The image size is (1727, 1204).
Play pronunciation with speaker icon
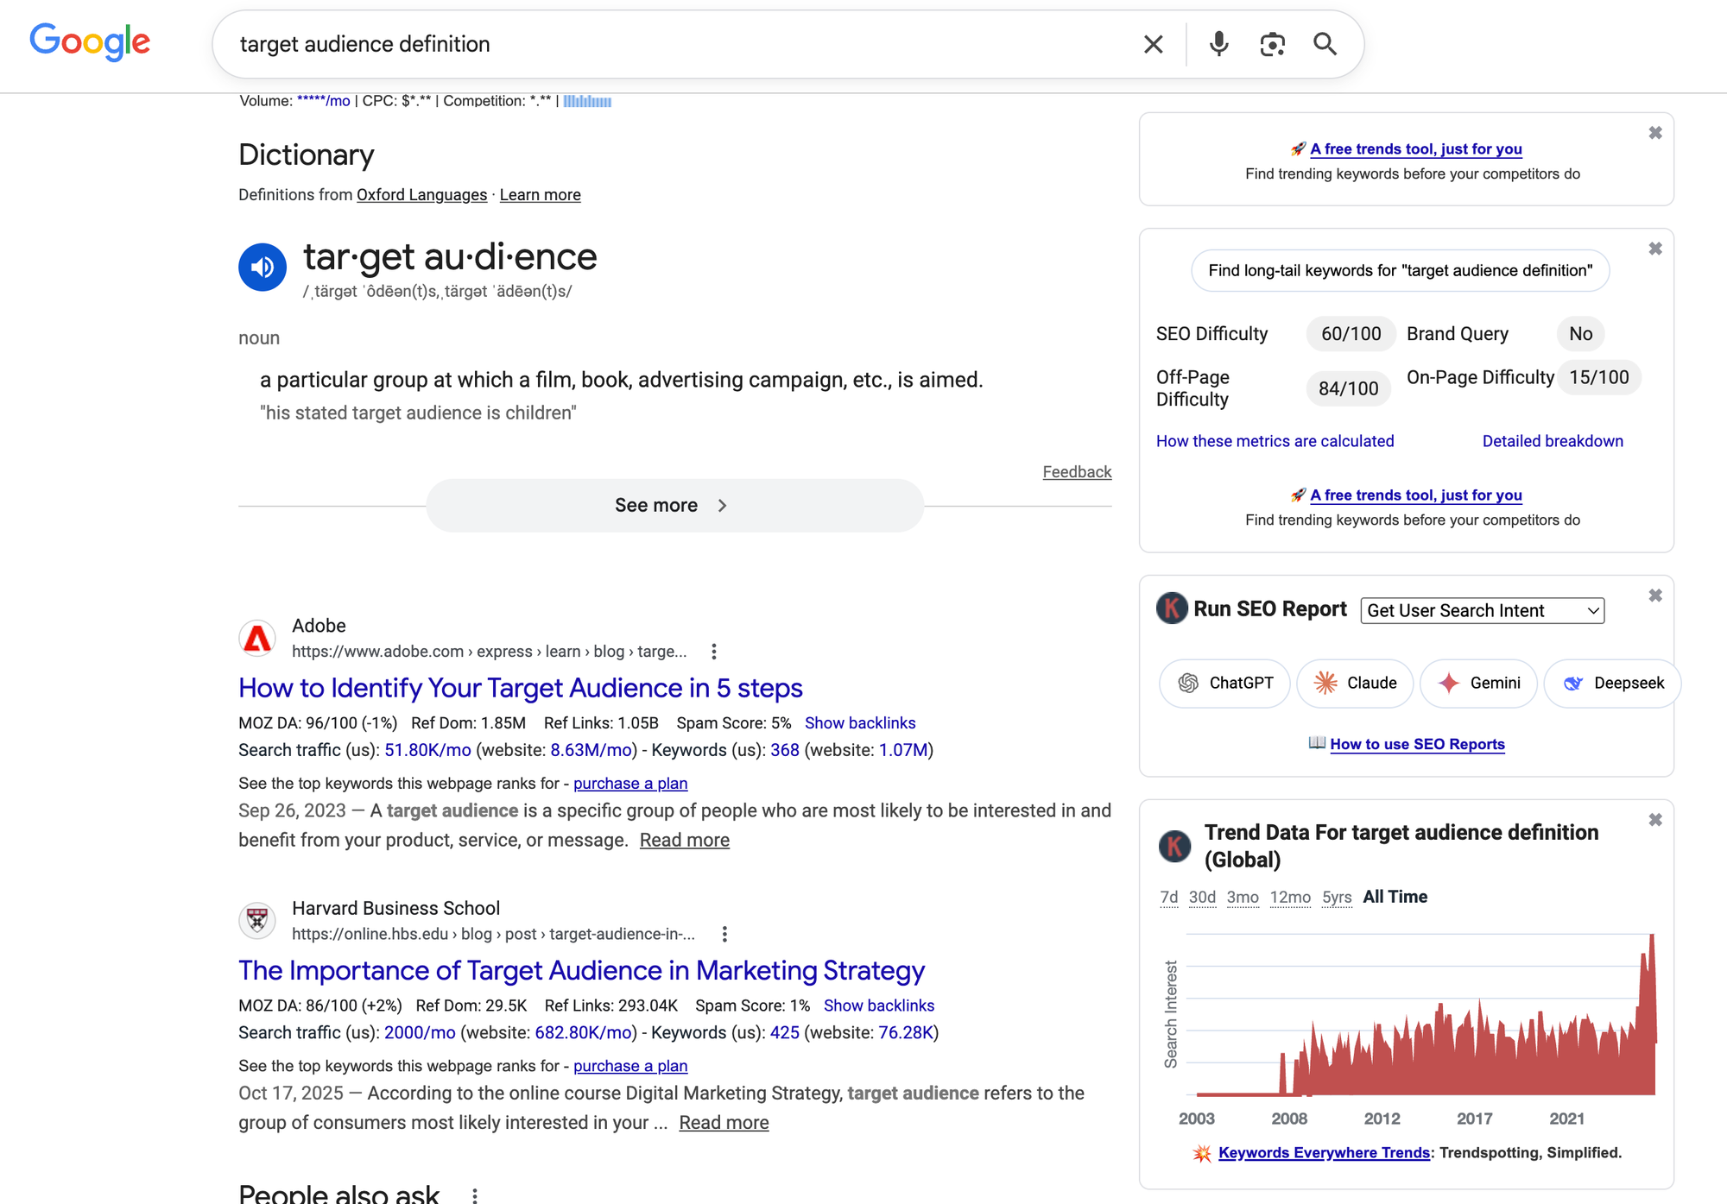coord(263,268)
